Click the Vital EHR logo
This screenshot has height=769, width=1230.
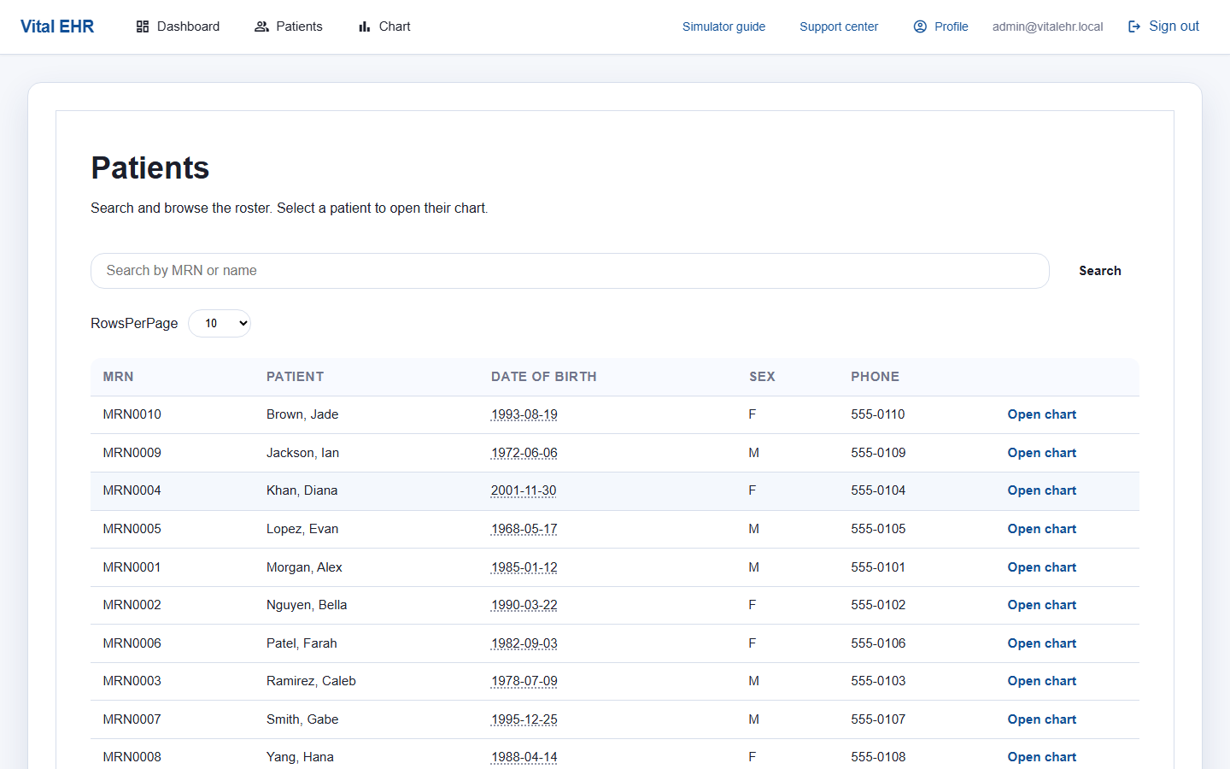(57, 26)
